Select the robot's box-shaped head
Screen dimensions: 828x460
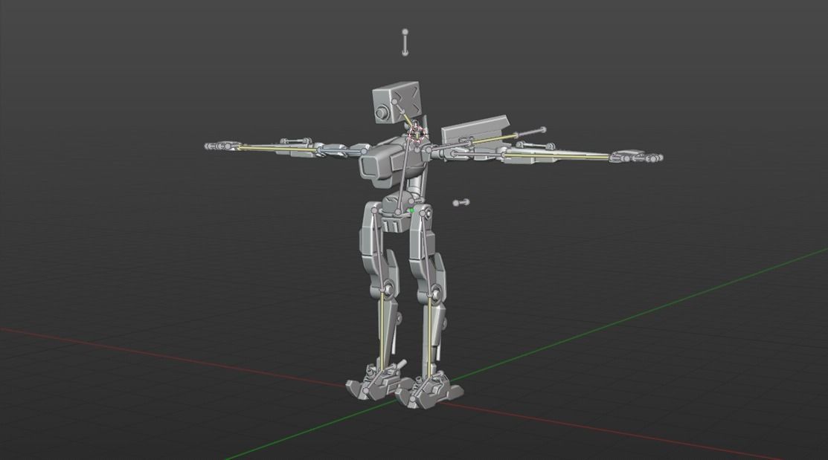coord(396,103)
